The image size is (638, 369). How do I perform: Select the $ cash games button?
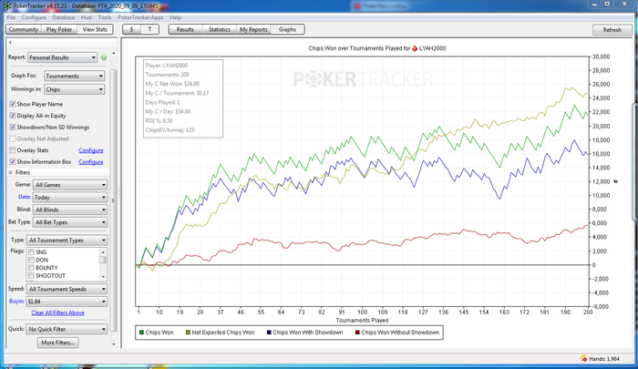click(x=131, y=29)
